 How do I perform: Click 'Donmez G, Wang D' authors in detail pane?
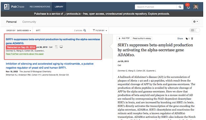coord(137,71)
